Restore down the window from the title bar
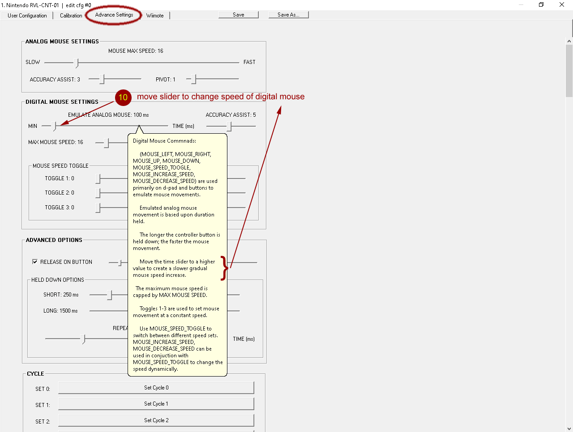 [x=541, y=5]
